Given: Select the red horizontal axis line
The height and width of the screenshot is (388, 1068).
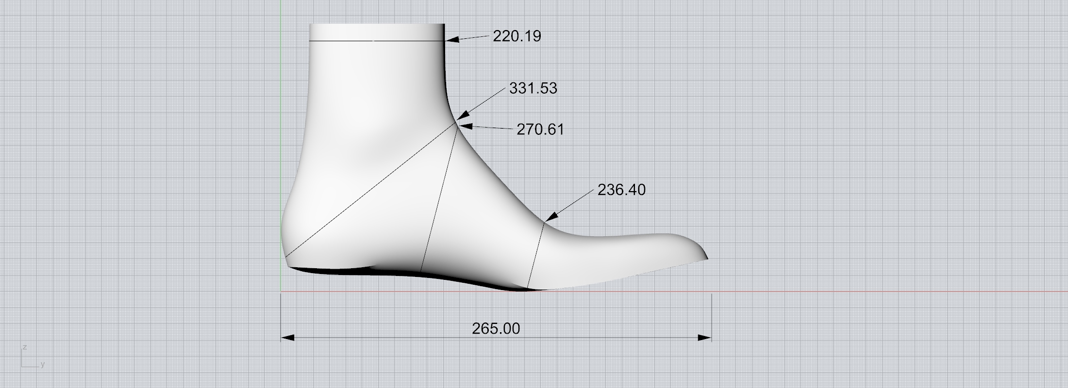Looking at the screenshot, I should [874, 291].
